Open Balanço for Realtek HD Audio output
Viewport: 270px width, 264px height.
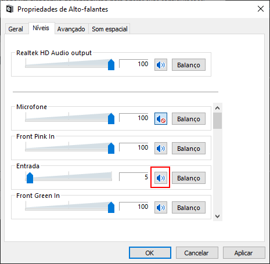tap(189, 65)
